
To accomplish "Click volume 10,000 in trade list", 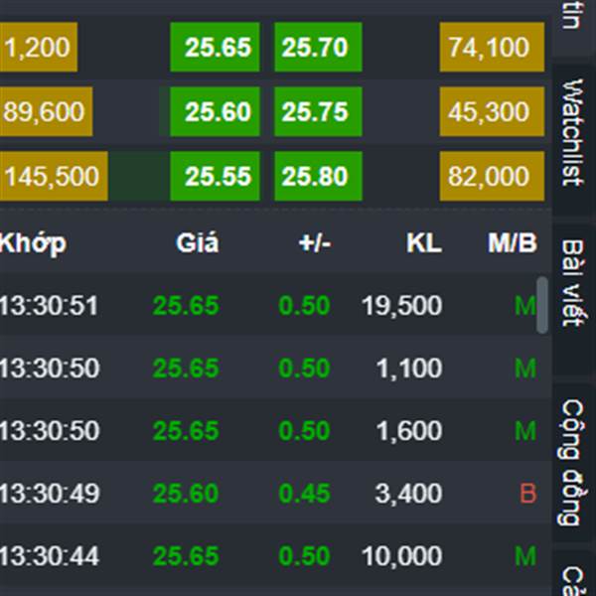I will [401, 557].
